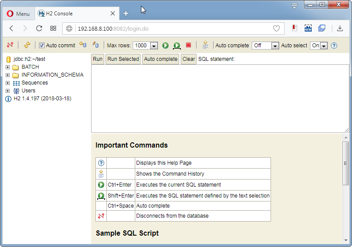Click the NEW snapshot icon in browser toolbar
The image size is (352, 247).
pos(308,28)
